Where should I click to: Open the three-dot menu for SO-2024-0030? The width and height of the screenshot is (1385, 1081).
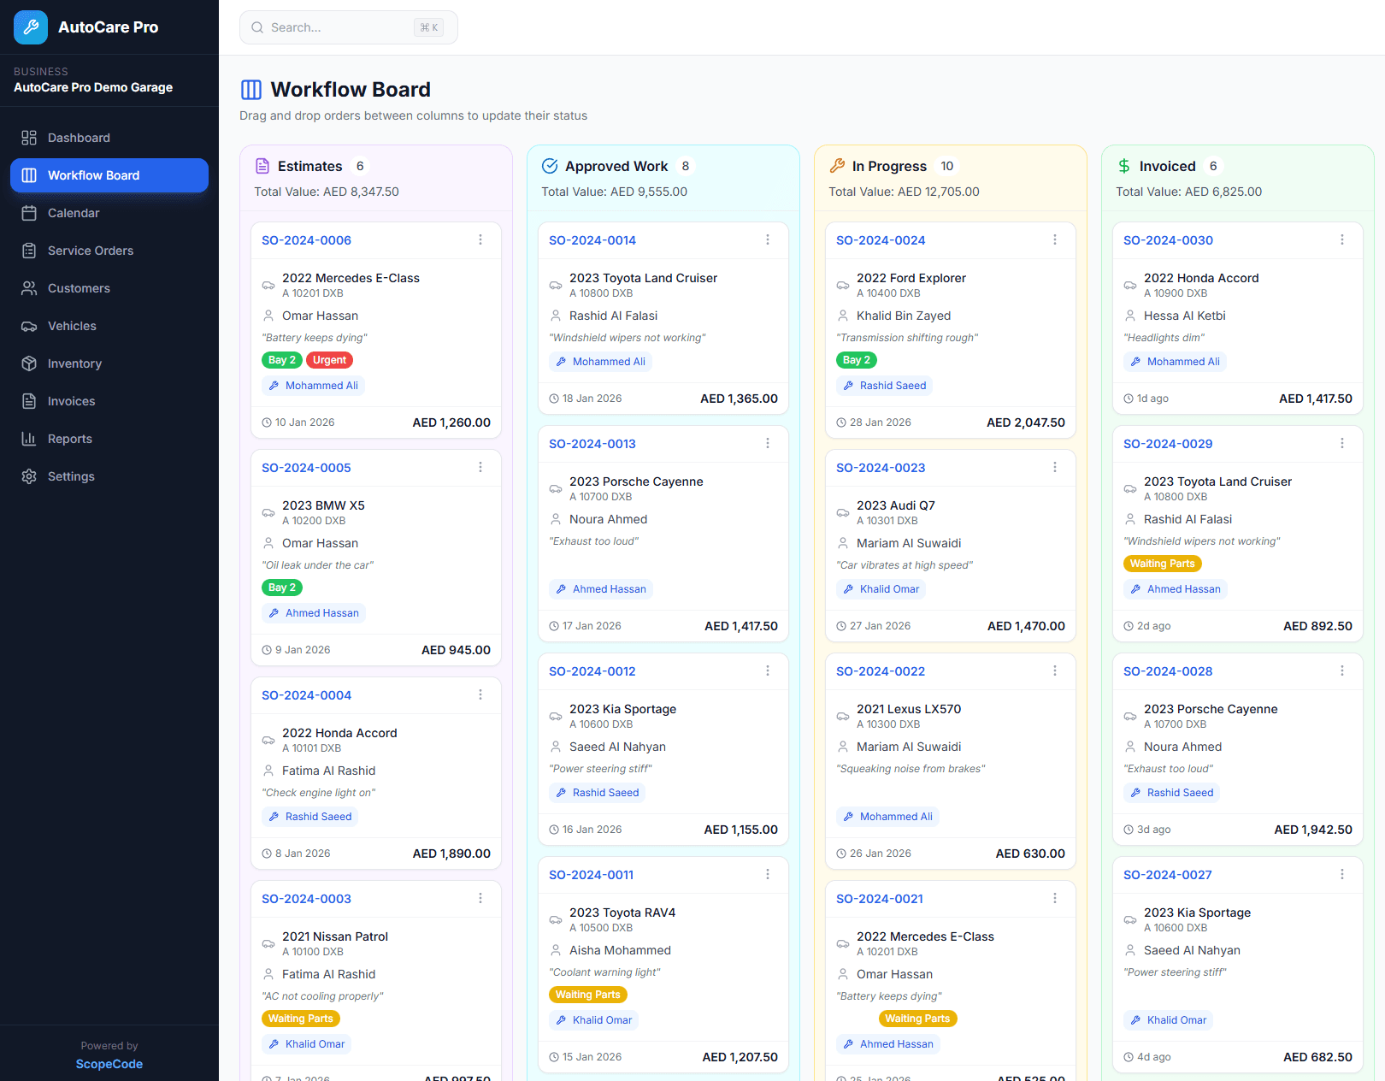[1342, 240]
